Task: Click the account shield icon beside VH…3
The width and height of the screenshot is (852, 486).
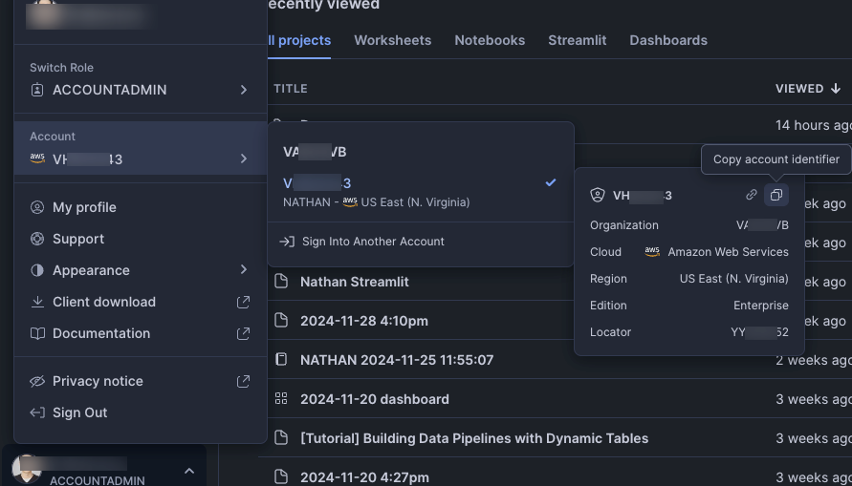Action: 597,196
